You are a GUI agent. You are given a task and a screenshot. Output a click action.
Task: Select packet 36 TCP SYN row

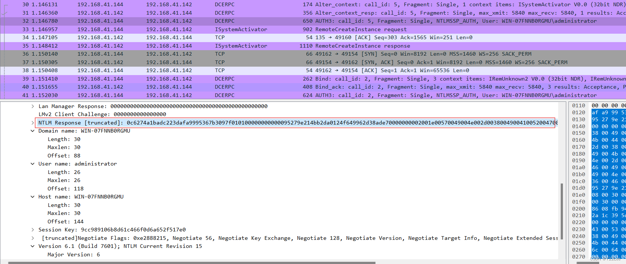[x=313, y=54]
